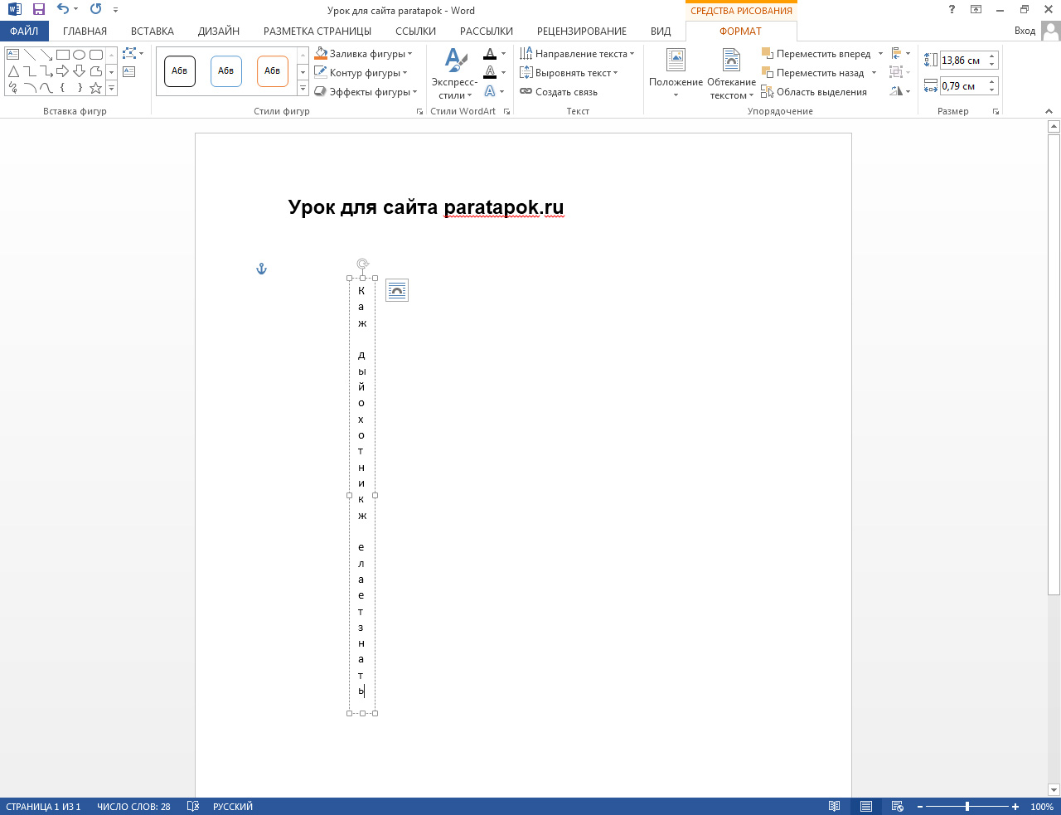Open Text Direction (Направление текста) dropdown
The height and width of the screenshot is (815, 1061).
coord(577,54)
